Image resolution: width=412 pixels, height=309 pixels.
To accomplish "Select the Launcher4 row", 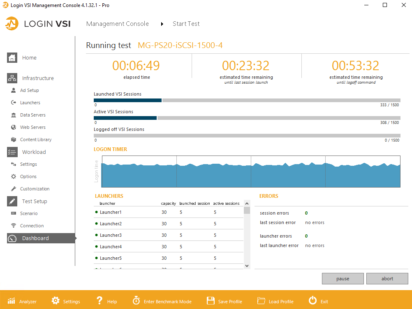I will 169,247.
